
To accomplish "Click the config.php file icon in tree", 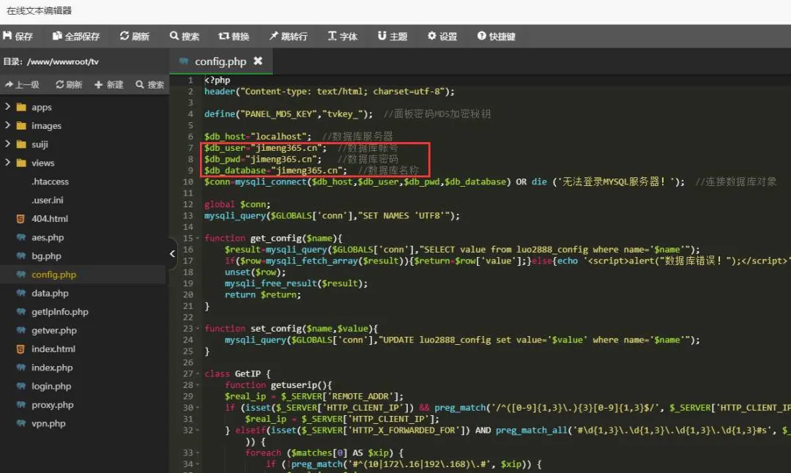I will [21, 275].
